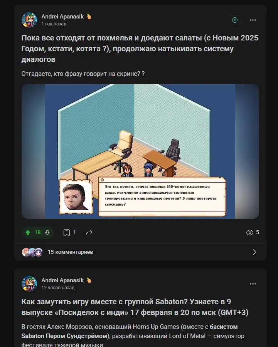Click the eye views counter icon

(249, 233)
